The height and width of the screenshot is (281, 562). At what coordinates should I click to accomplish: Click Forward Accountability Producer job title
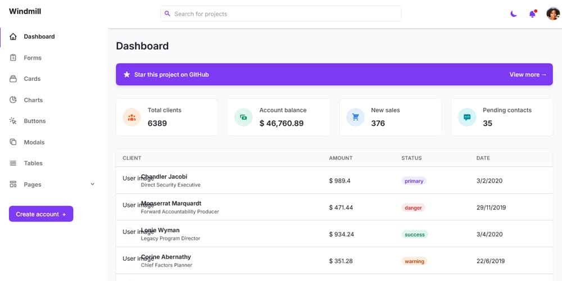(x=180, y=212)
